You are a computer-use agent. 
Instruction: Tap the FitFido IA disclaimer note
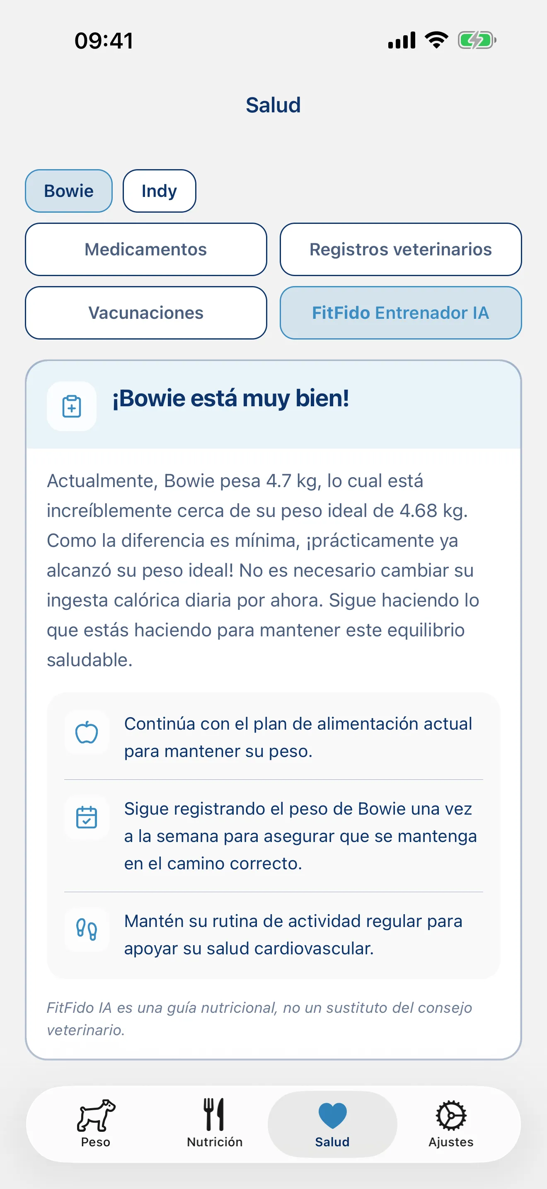[x=259, y=1019]
